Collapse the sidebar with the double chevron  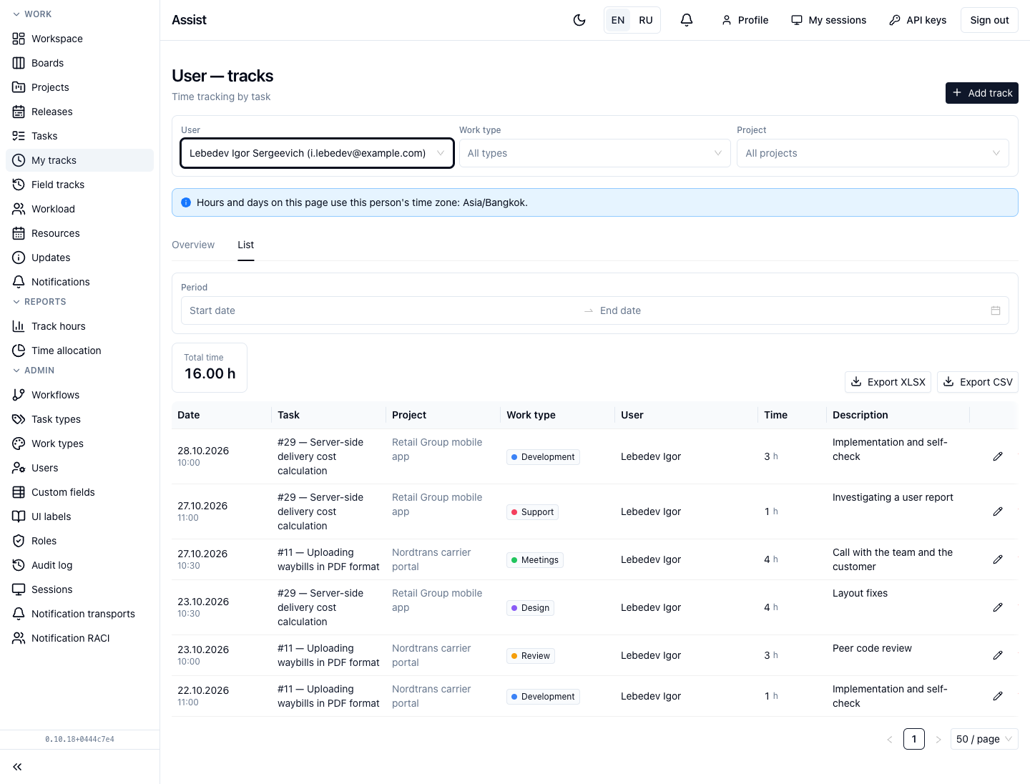pos(17,767)
